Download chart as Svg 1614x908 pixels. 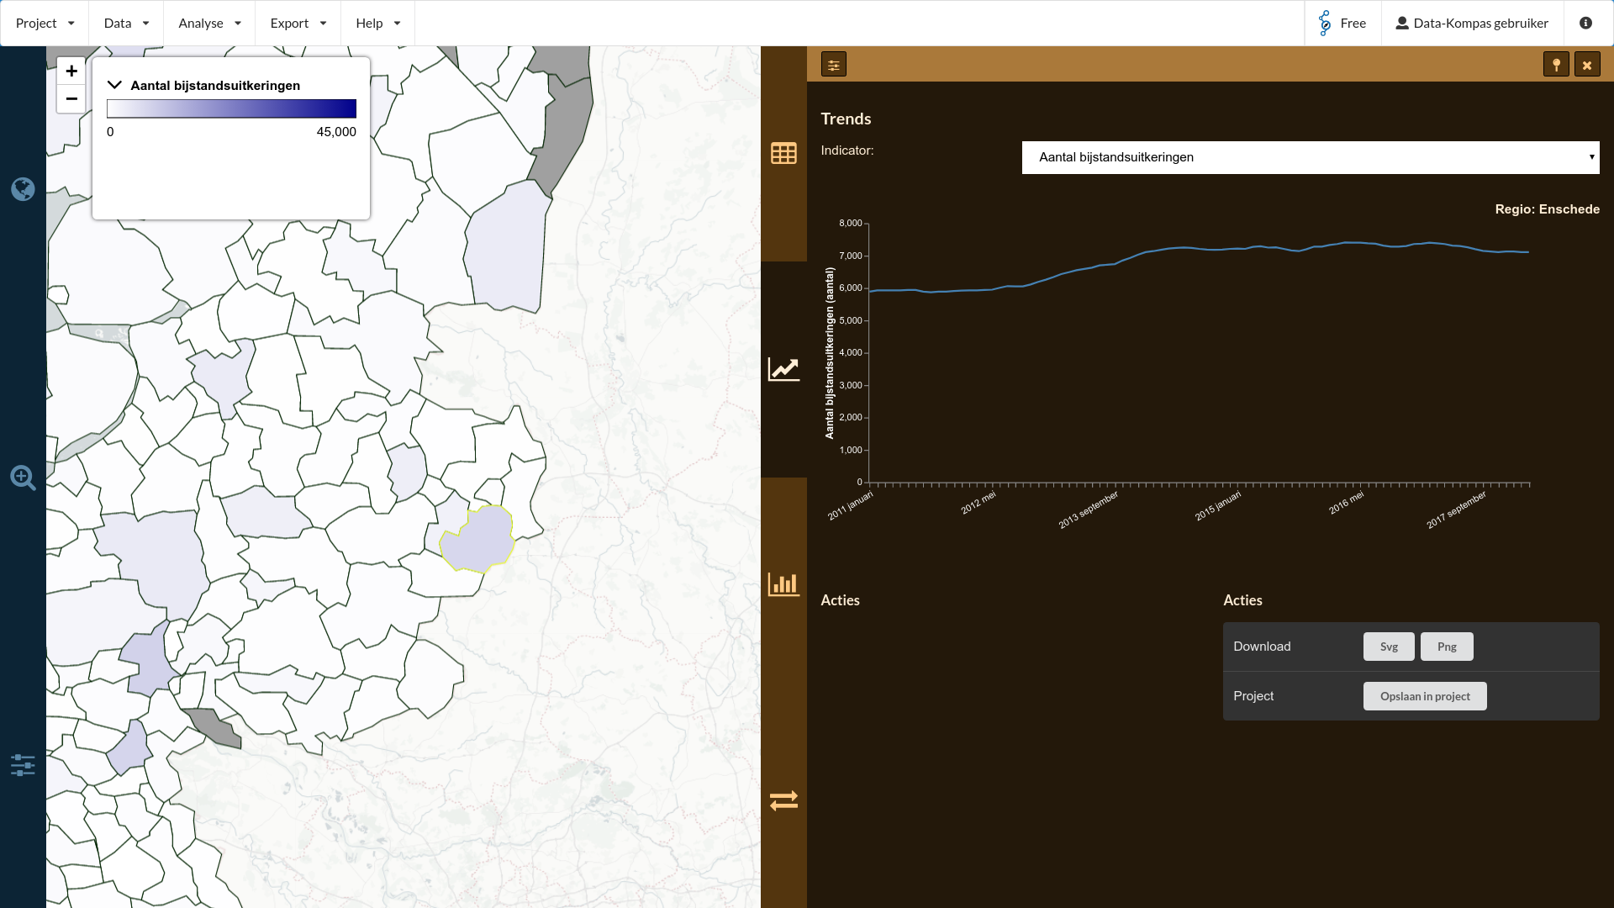click(x=1388, y=647)
